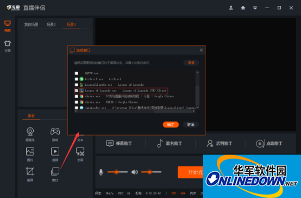The height and width of the screenshot is (198, 301).
Task: Add an image (图片) source
Action: coord(30,154)
